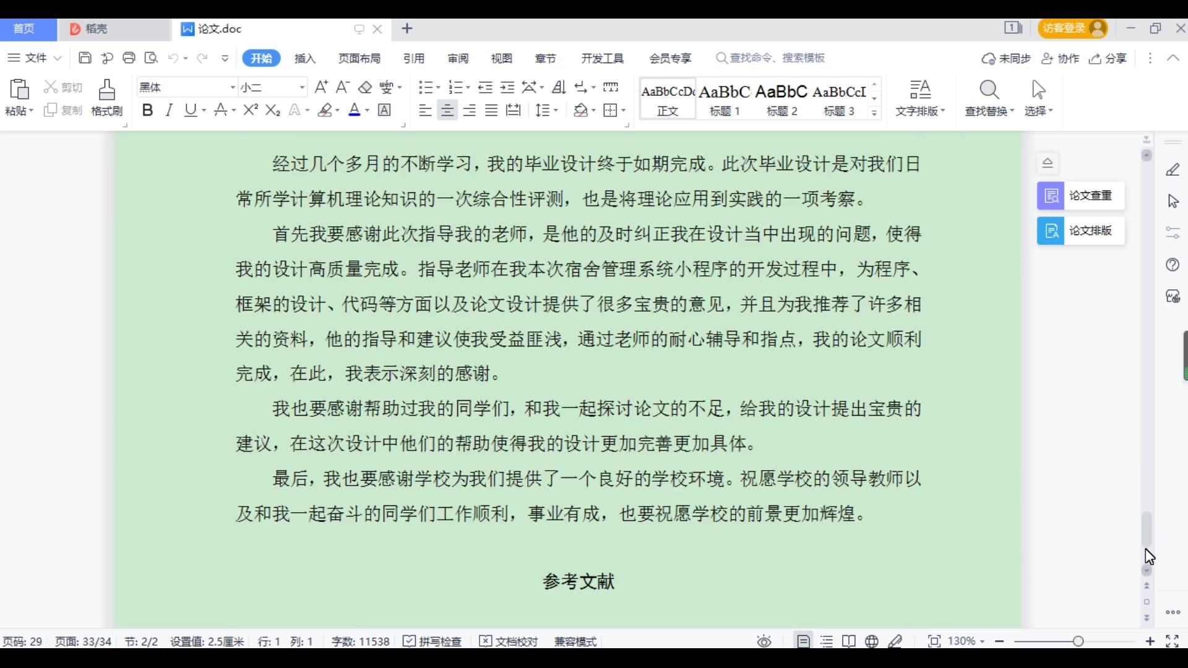The width and height of the screenshot is (1188, 668).
Task: Click the Print icon in quick toolbar
Action: pyautogui.click(x=129, y=58)
